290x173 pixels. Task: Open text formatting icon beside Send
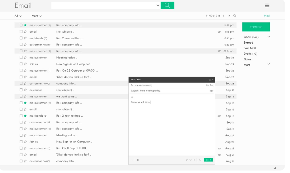(x=200, y=160)
